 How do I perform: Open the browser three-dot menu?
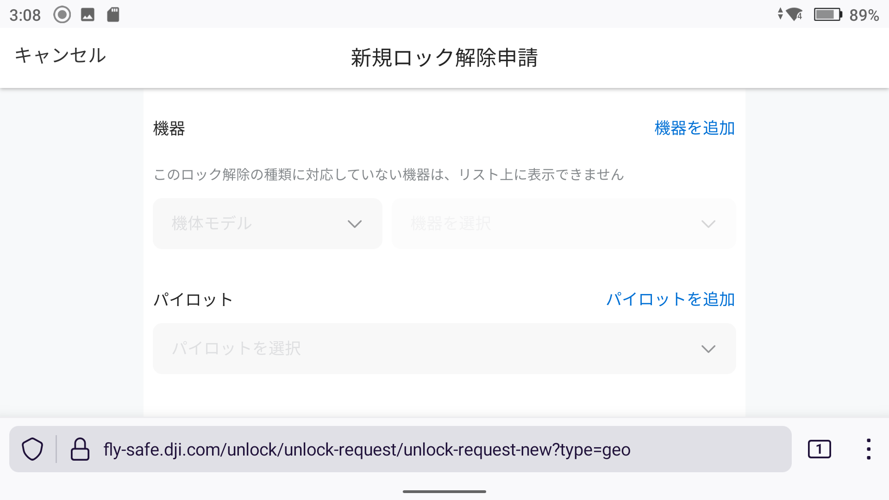(868, 449)
